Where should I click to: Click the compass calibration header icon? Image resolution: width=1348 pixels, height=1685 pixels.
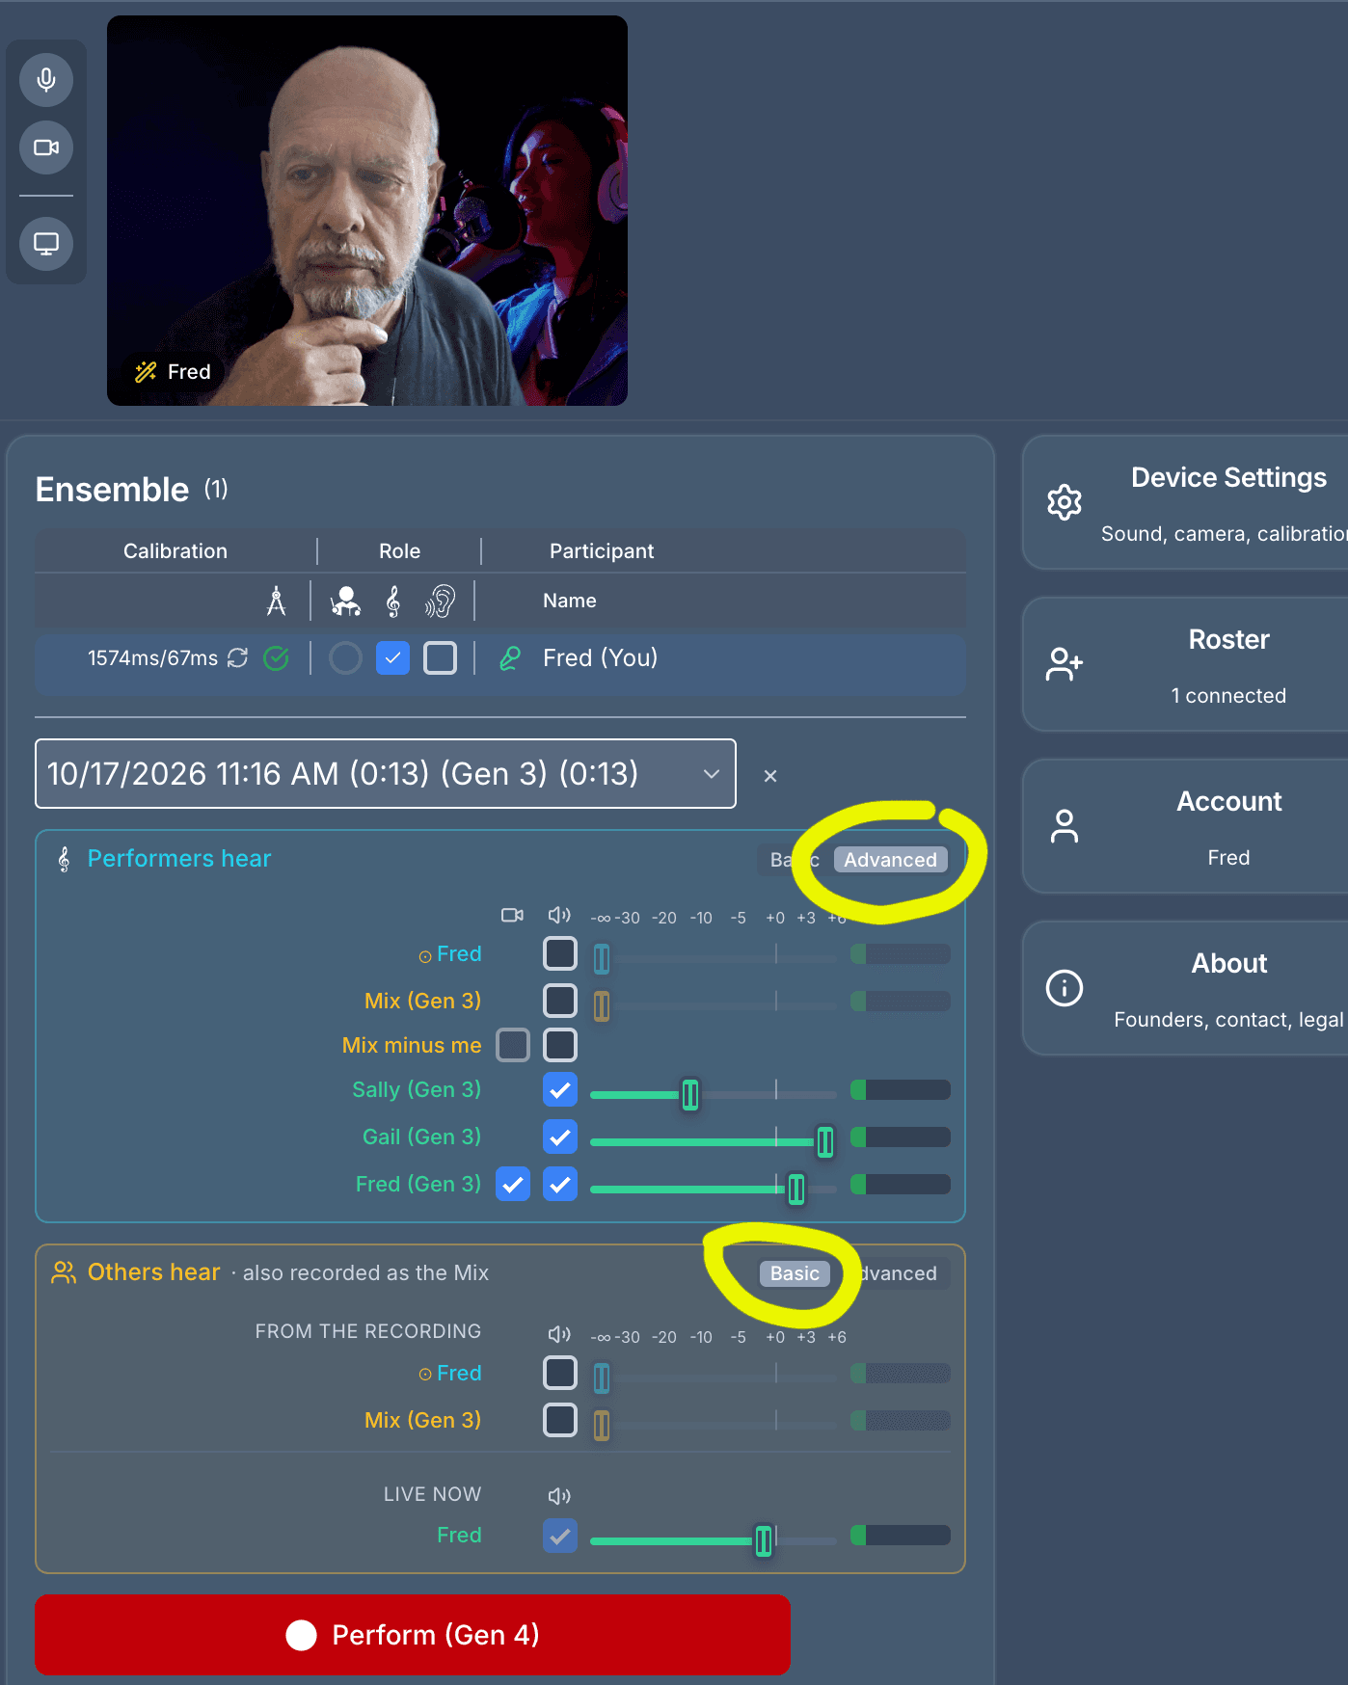(277, 601)
